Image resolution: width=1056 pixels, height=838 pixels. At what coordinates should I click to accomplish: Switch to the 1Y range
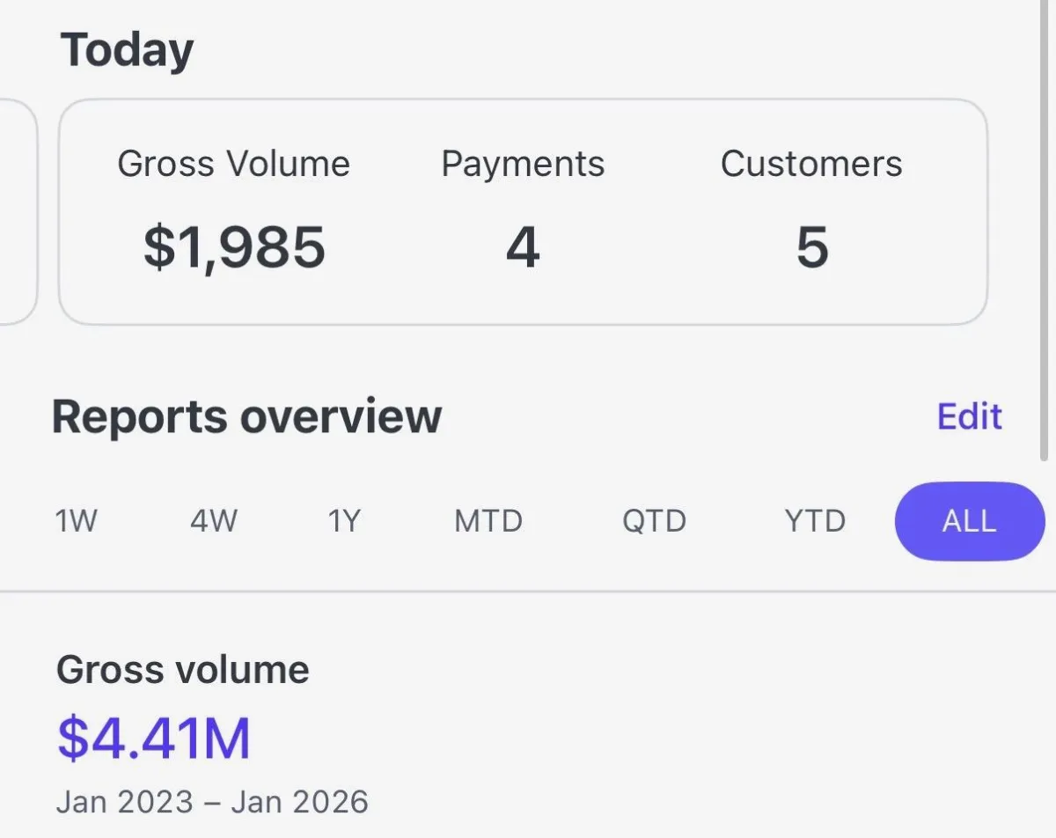coord(344,521)
